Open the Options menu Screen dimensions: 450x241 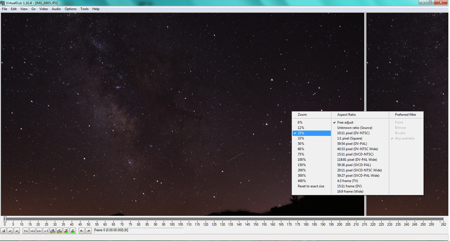point(70,9)
